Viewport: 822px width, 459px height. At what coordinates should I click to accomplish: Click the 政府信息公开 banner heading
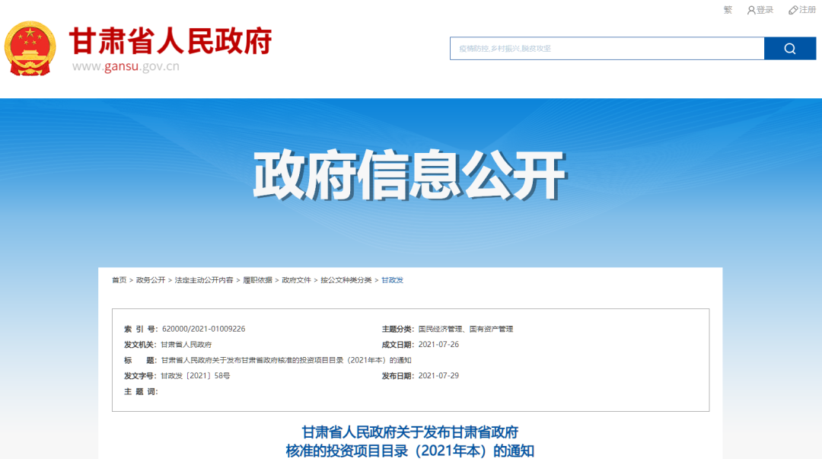point(409,175)
